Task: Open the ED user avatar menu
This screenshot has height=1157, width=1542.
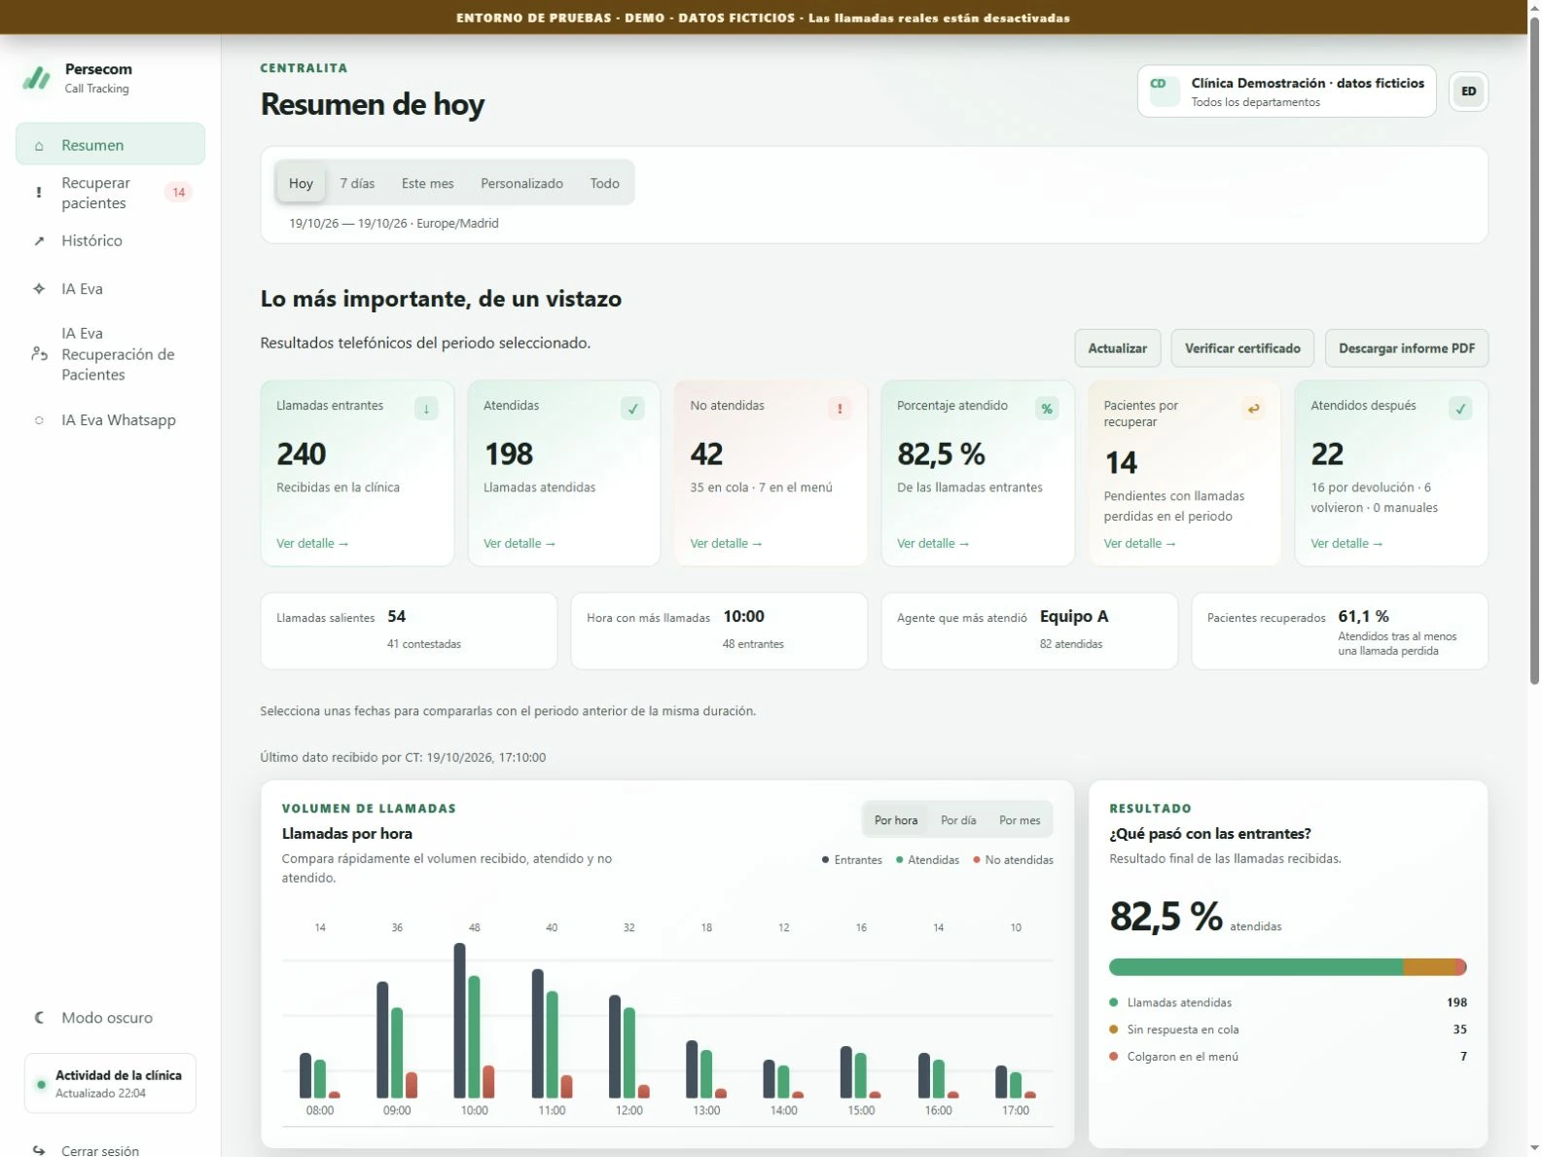Action: point(1468,91)
